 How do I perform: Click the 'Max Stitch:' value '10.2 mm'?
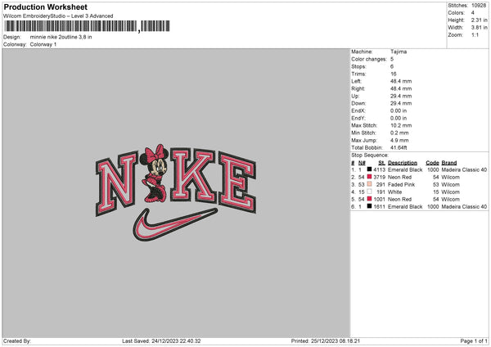pyautogui.click(x=401, y=125)
